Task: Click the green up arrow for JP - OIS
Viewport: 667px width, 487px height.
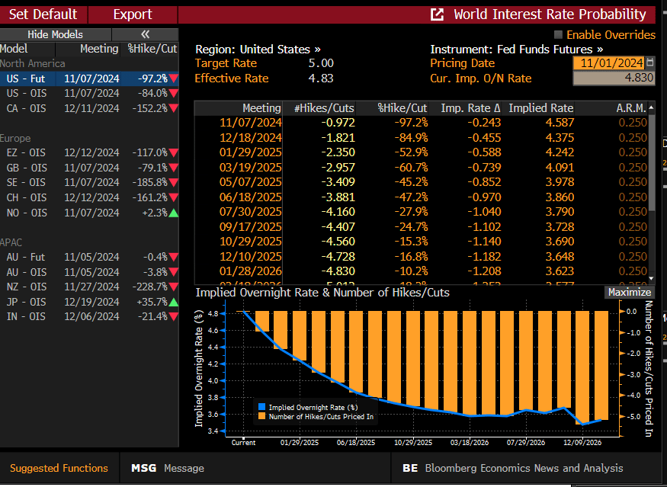Action: pyautogui.click(x=174, y=302)
